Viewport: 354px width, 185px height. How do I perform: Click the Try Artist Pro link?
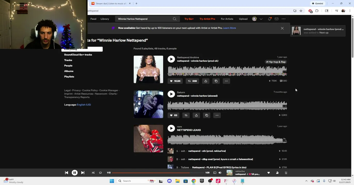207,19
